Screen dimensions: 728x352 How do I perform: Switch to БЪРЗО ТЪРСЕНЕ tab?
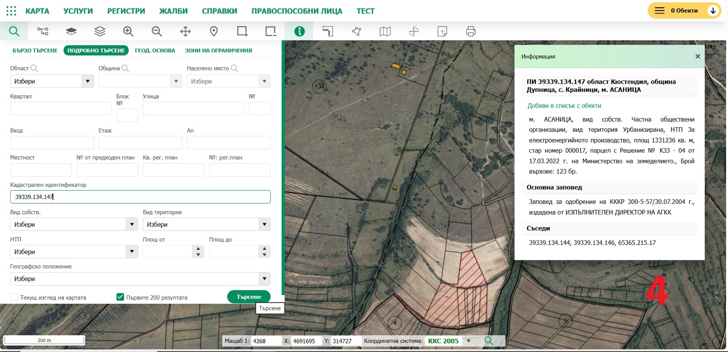point(35,50)
